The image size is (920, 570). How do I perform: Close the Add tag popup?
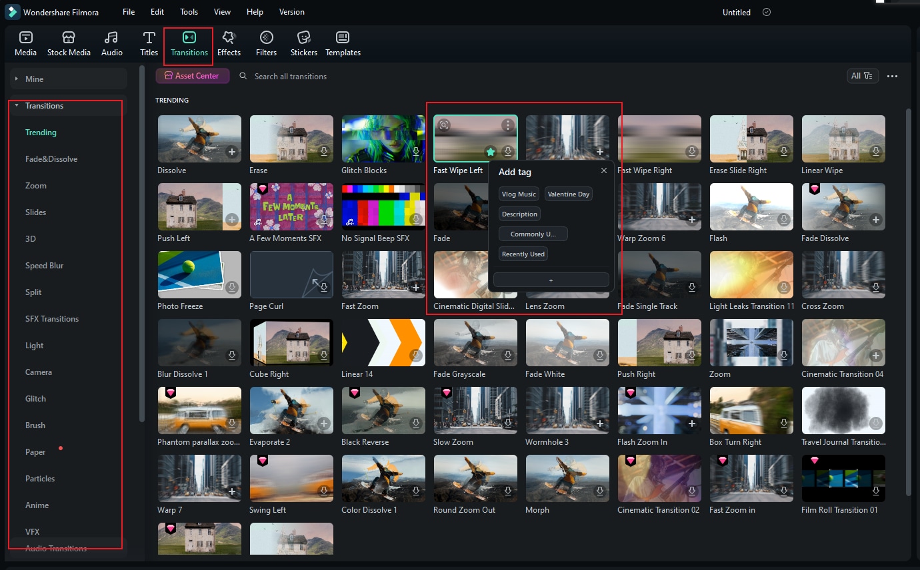[603, 171]
